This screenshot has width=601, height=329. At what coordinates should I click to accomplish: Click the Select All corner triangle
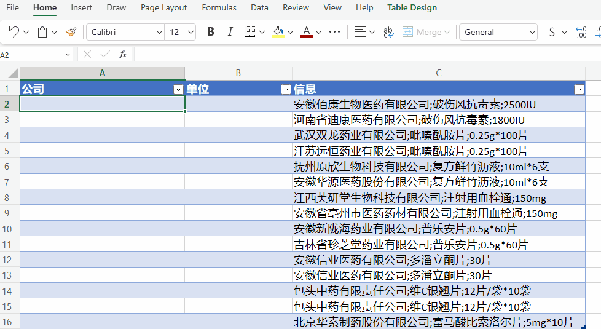[13, 73]
